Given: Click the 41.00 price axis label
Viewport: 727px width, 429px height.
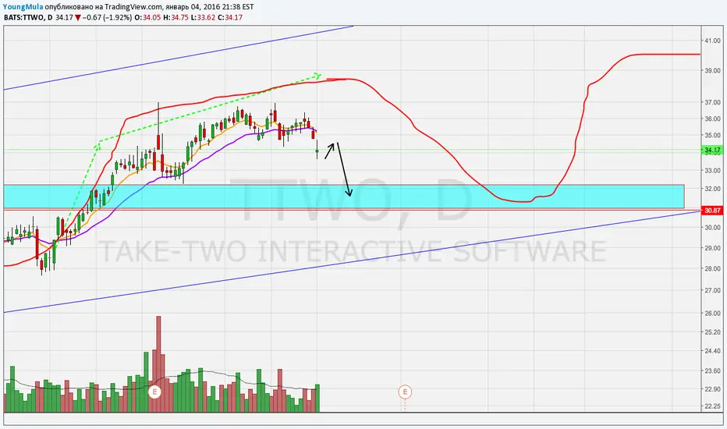Looking at the screenshot, I should click(x=713, y=41).
